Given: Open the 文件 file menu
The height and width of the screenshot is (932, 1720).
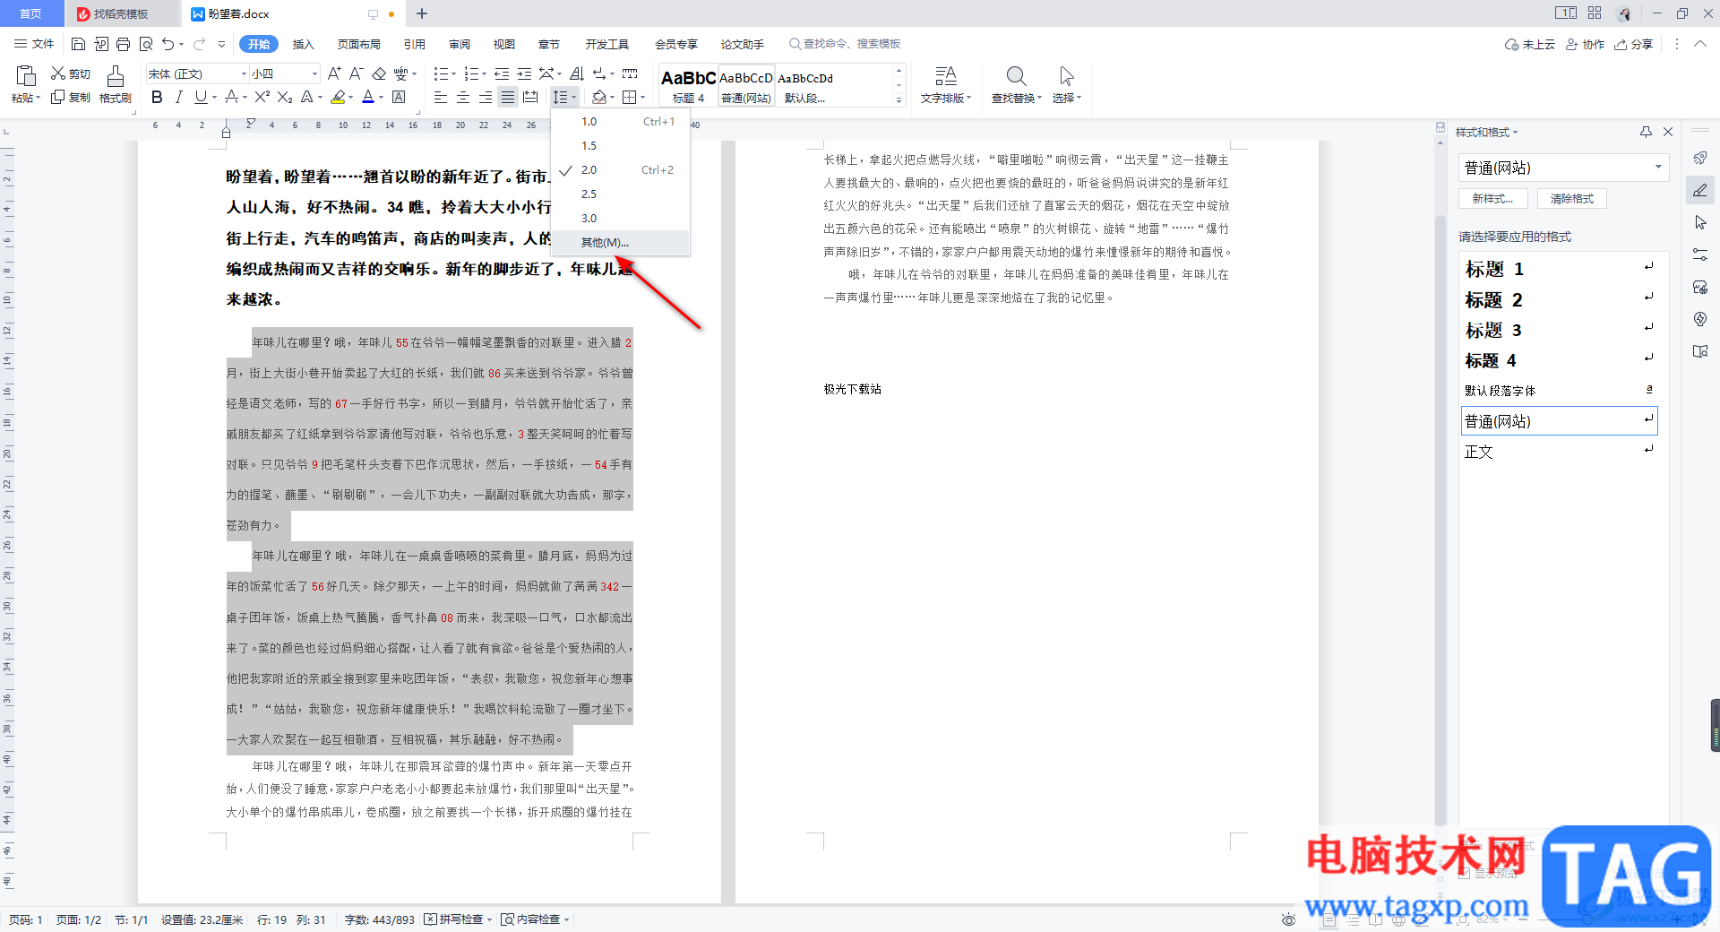Looking at the screenshot, I should click(x=34, y=44).
